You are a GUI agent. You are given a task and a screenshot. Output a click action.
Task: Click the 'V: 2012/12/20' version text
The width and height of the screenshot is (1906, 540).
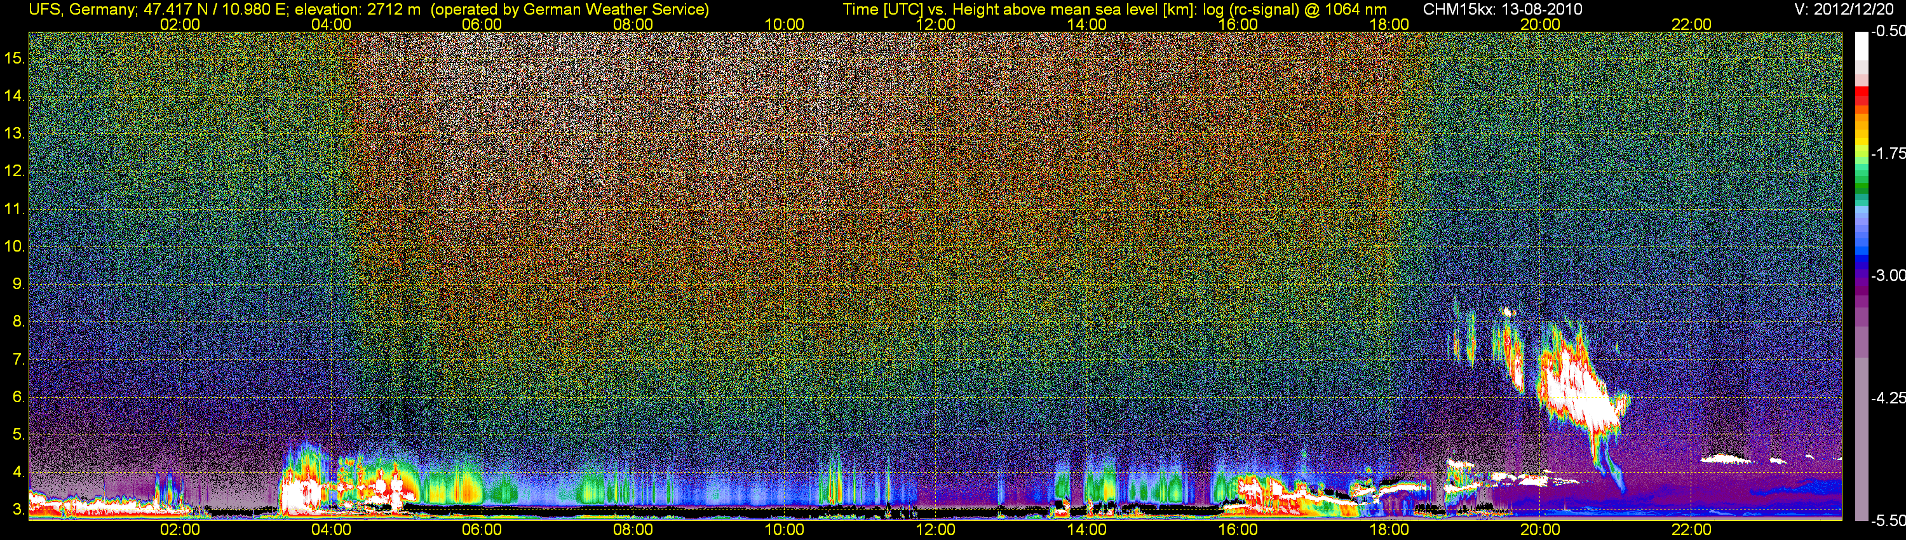pyautogui.click(x=1844, y=10)
